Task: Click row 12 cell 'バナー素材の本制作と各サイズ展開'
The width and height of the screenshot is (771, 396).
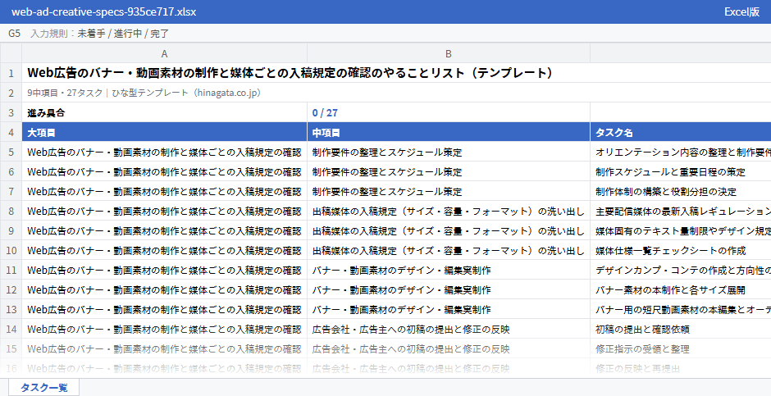Action: (x=681, y=289)
